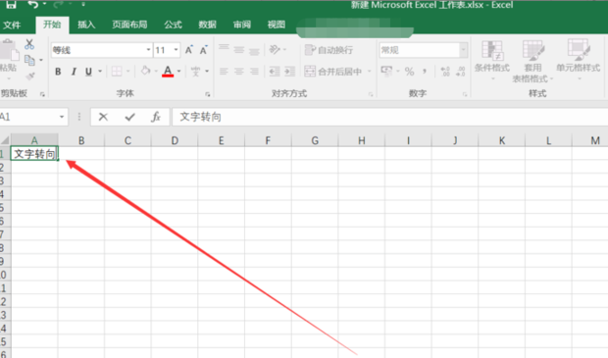
Task: Click the Increase Font Size icon
Action: (x=189, y=50)
